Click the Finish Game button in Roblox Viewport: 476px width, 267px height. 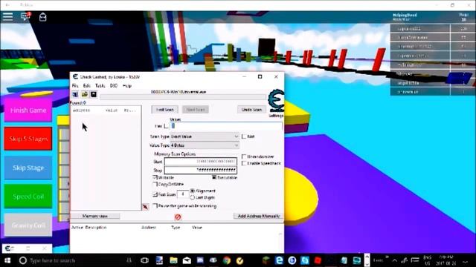(28, 111)
